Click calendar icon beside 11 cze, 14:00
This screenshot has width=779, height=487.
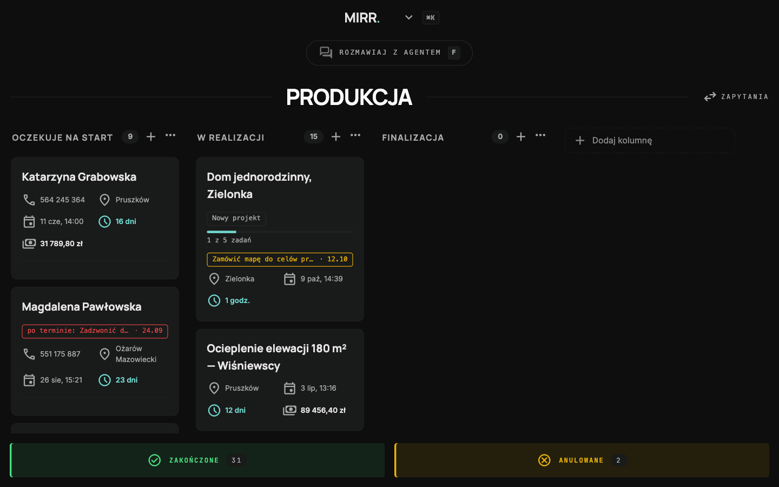coord(29,221)
